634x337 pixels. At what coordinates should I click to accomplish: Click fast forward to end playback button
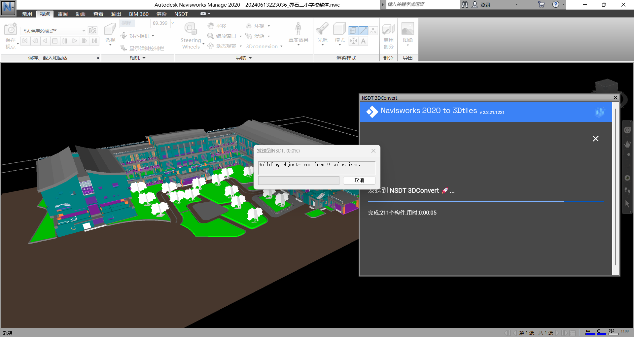pyautogui.click(x=95, y=41)
